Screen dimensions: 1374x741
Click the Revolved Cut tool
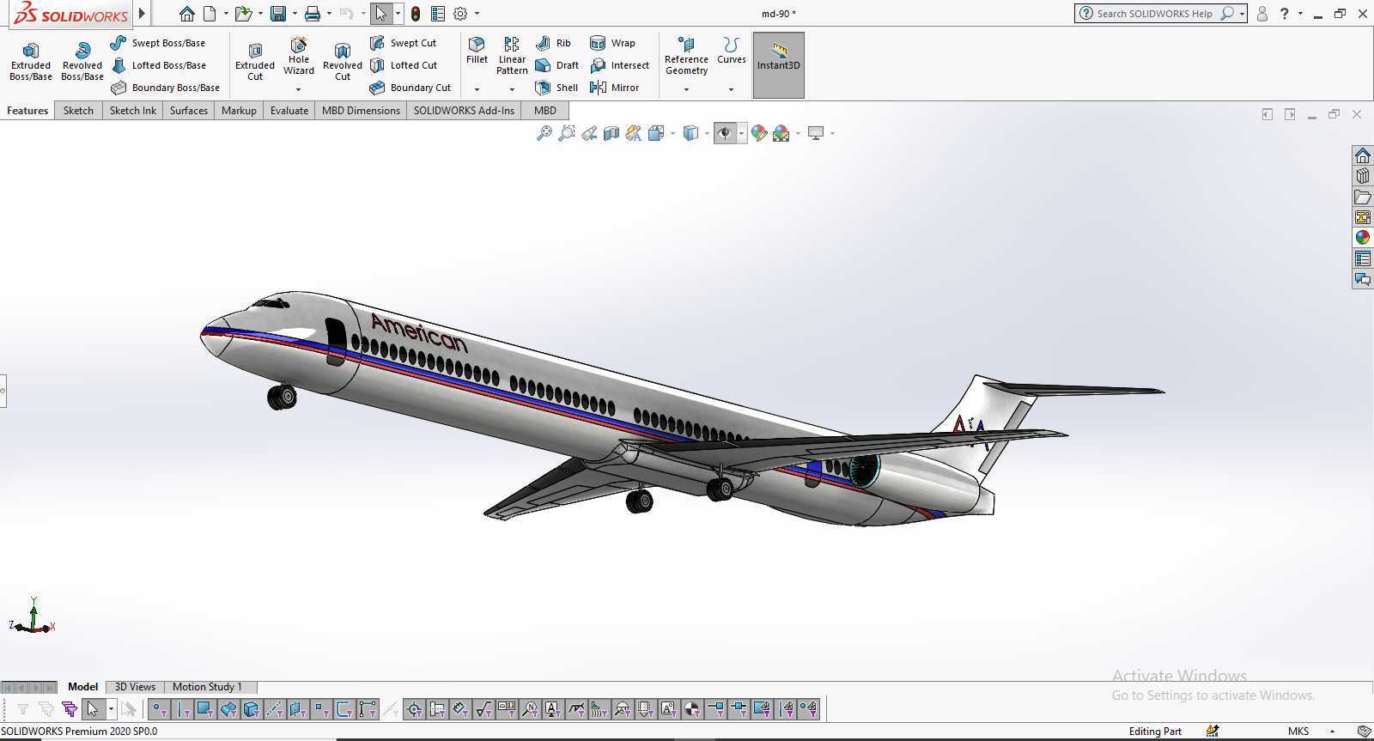pos(343,62)
